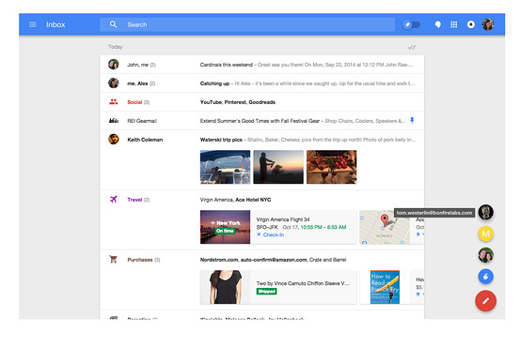Image resolution: width=520 pixels, height=346 pixels.
Task: Create a reminder with blue button
Action: pyautogui.click(x=485, y=277)
